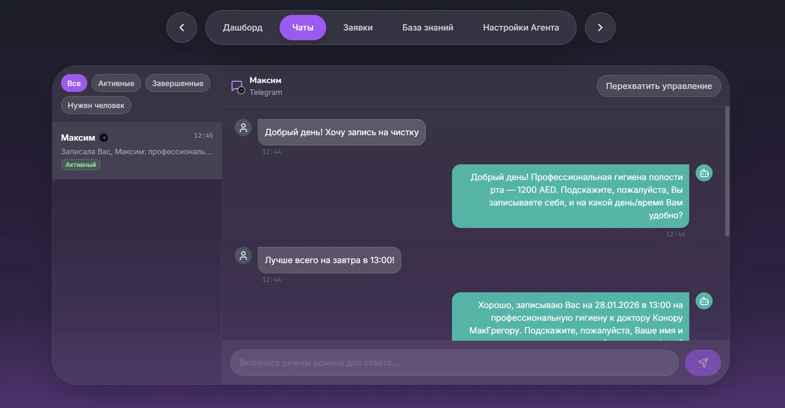This screenshot has width=785, height=408.
Task: Click the bot reply mentioning 1200 AED
Action: pyautogui.click(x=570, y=196)
